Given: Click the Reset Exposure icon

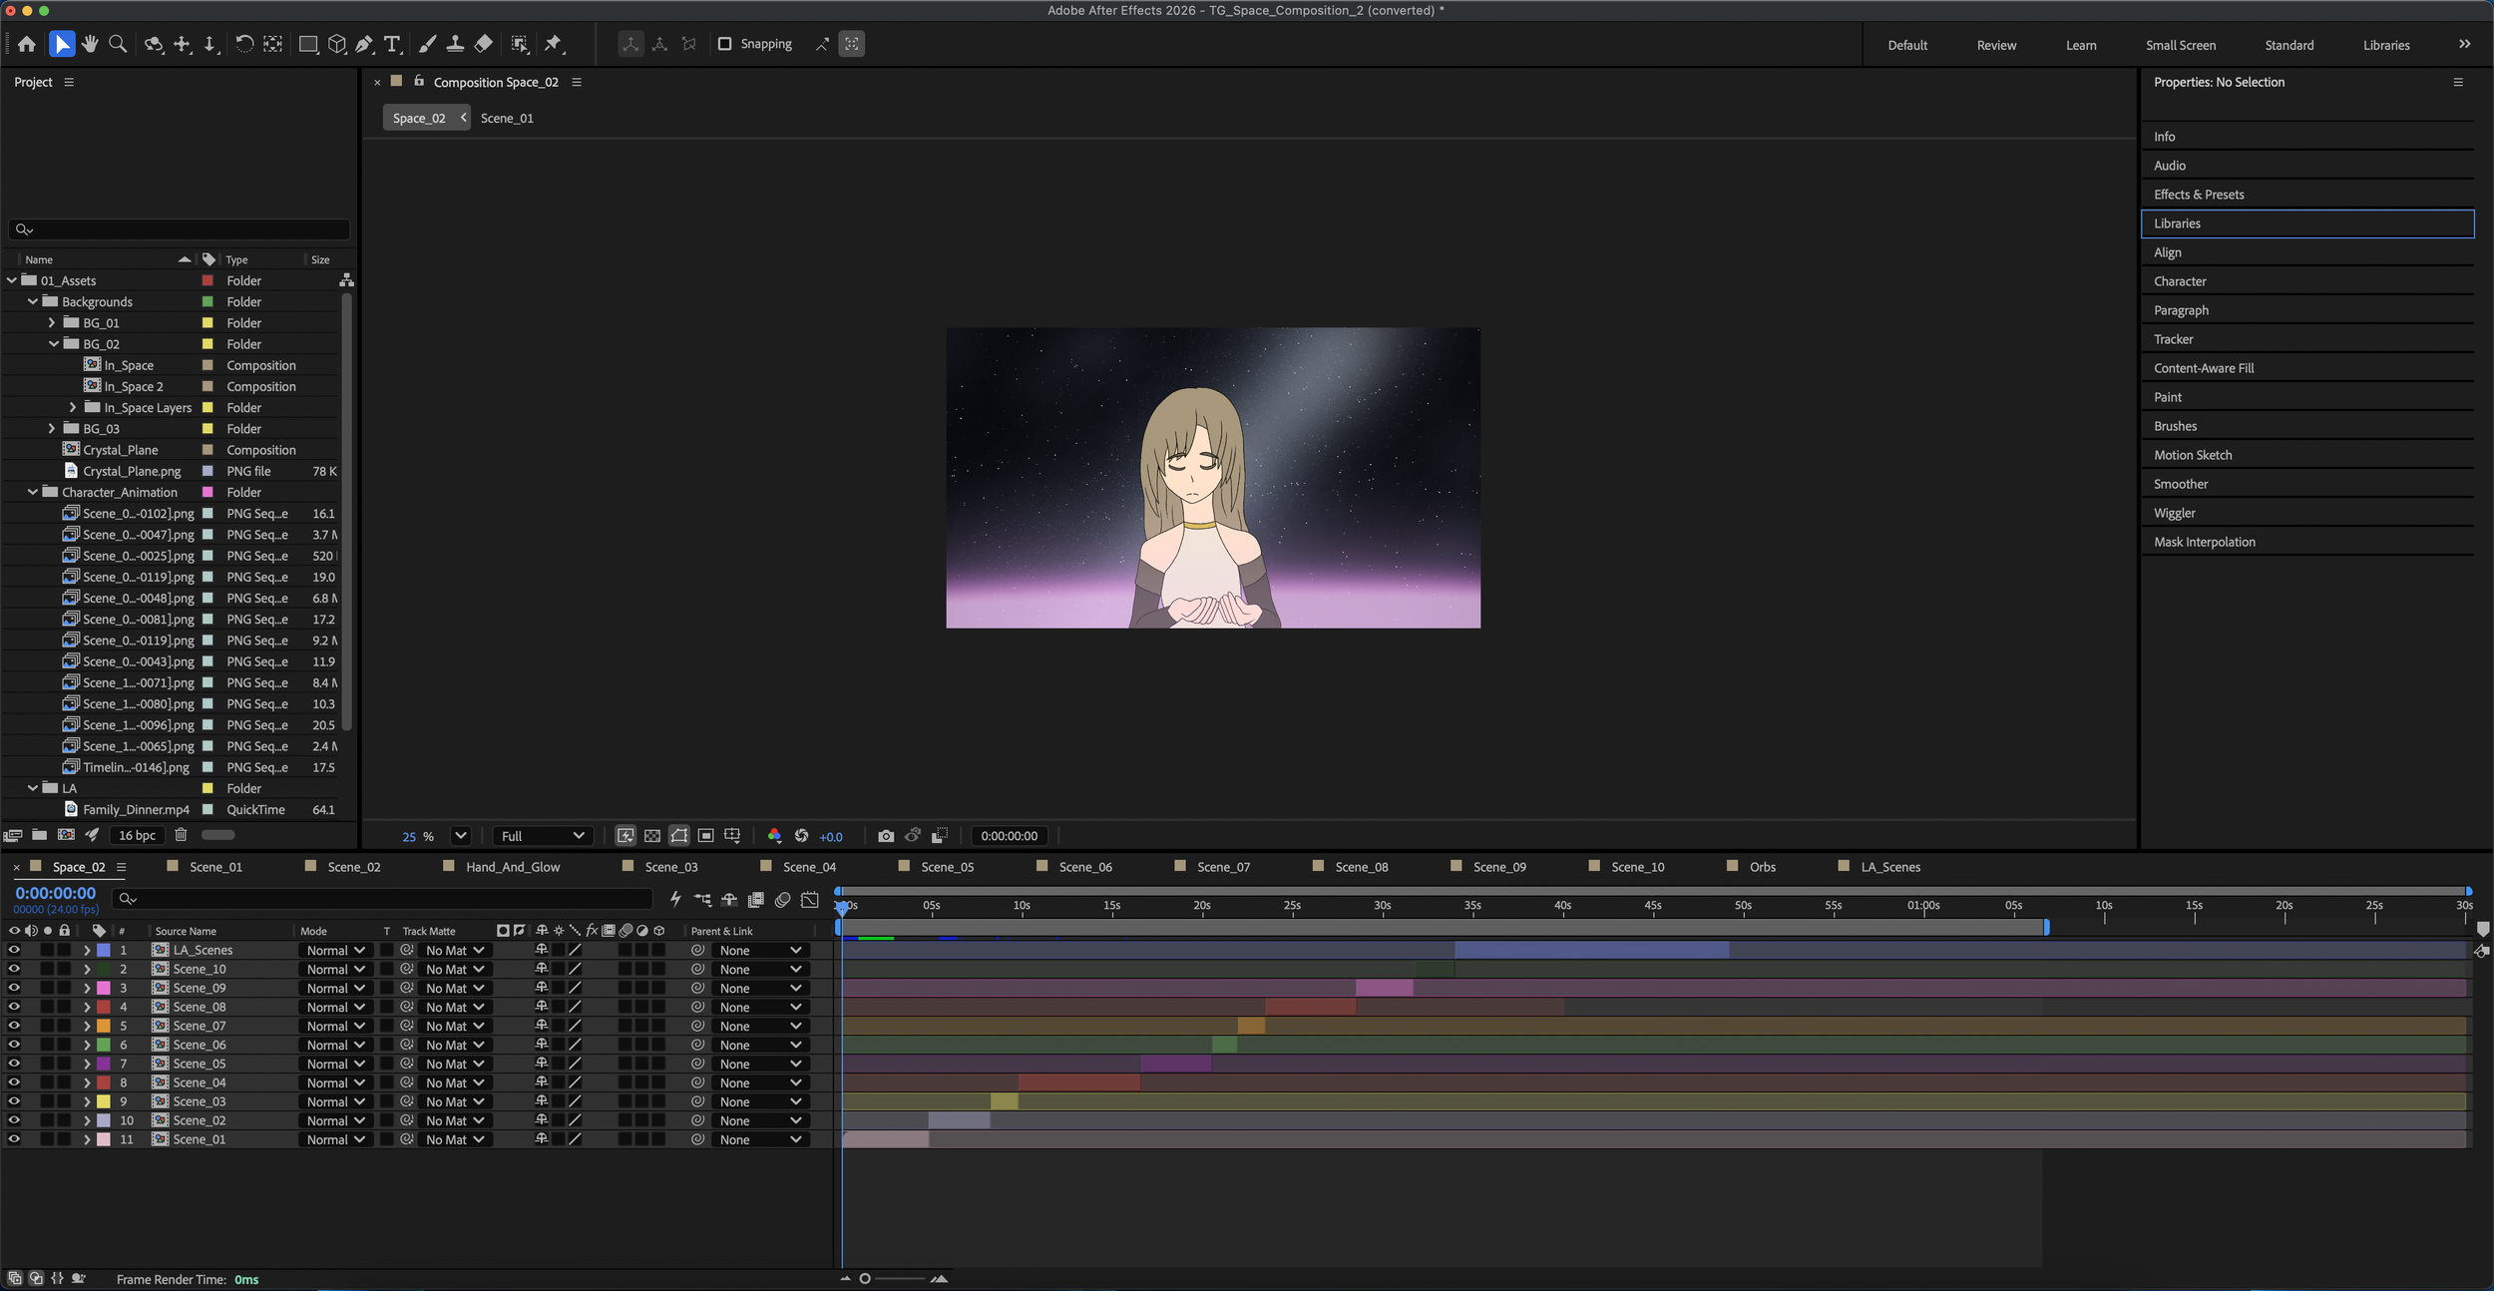Looking at the screenshot, I should click(801, 836).
